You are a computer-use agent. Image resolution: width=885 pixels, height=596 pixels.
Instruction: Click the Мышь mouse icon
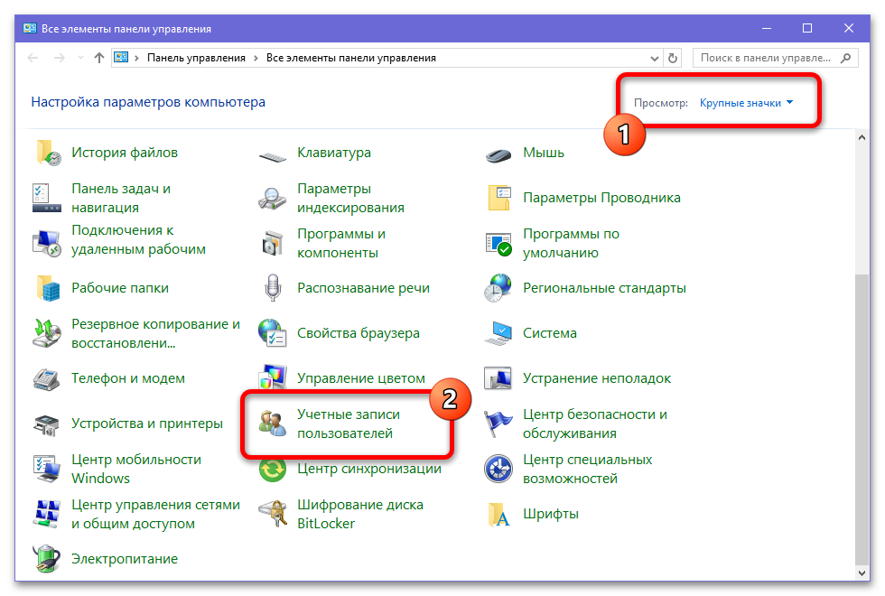498,154
